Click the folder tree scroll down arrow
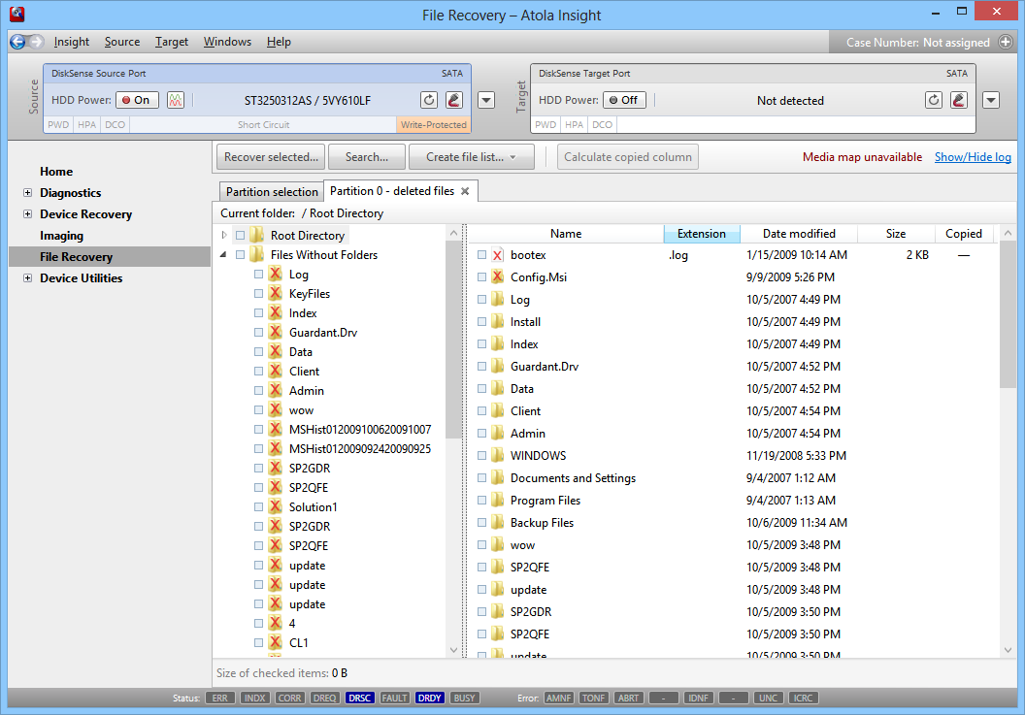This screenshot has height=715, width=1025. click(454, 650)
